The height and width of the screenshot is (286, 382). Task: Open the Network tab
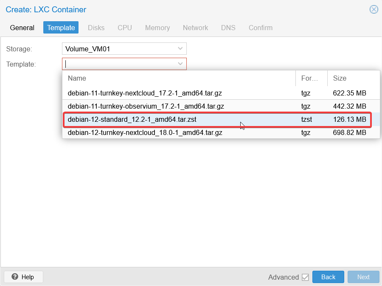pyautogui.click(x=195, y=28)
